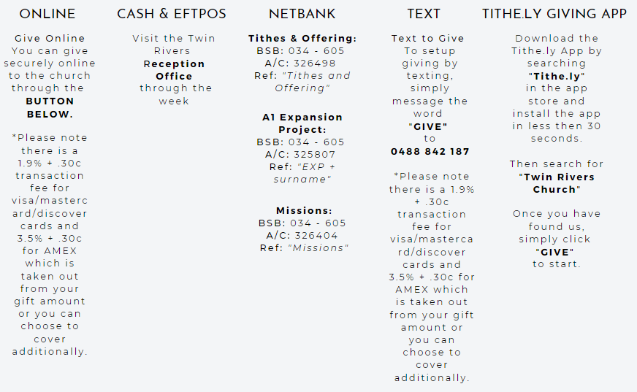Click the bold BUTTON BELOW text

point(50,107)
